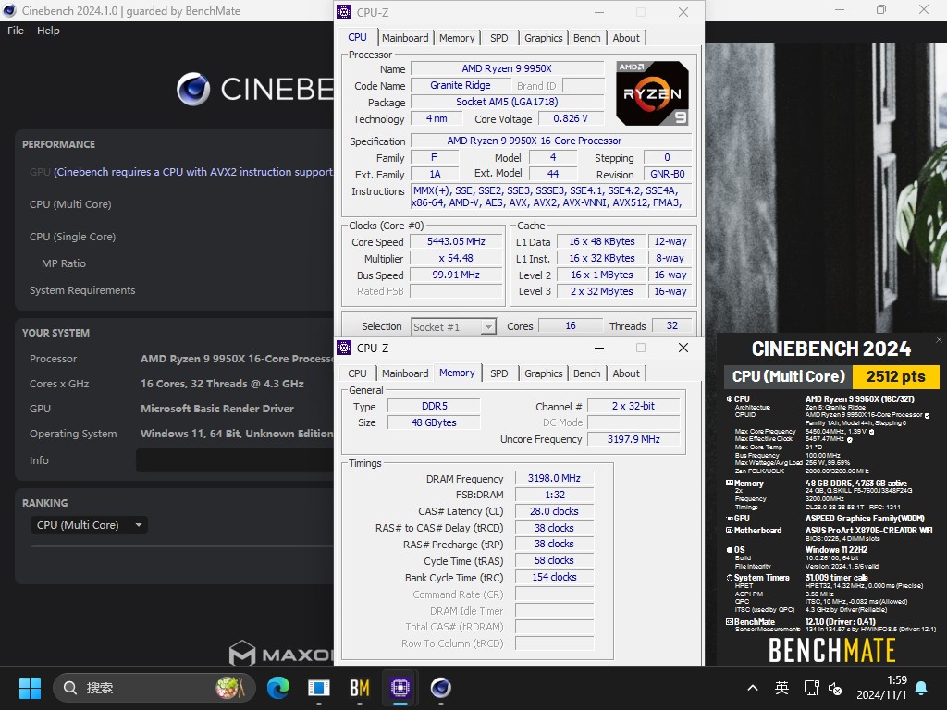Click the blue window app taskbar icon
Image resolution: width=947 pixels, height=710 pixels.
tap(319, 688)
